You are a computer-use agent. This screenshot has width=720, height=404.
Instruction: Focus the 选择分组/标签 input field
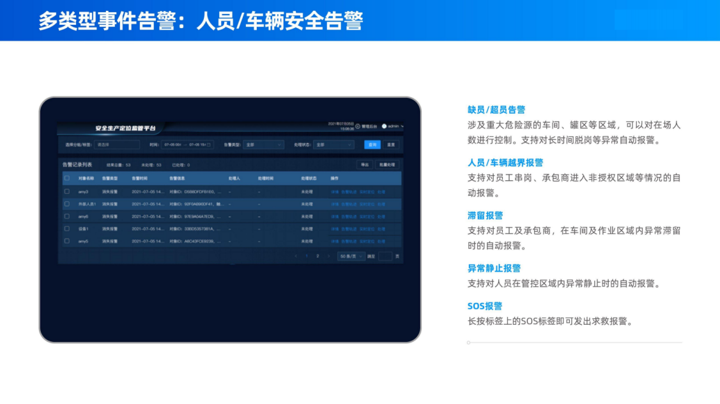117,144
